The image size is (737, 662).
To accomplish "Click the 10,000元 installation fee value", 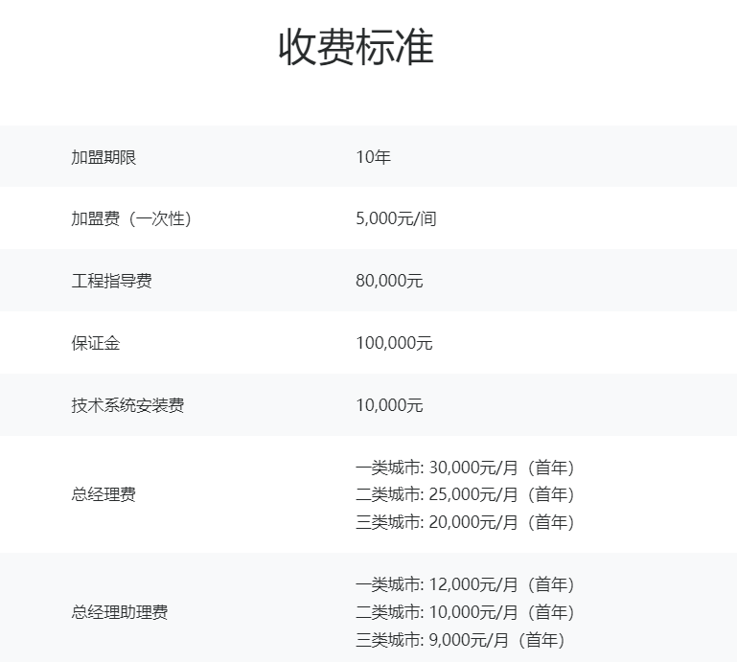I will 389,406.
